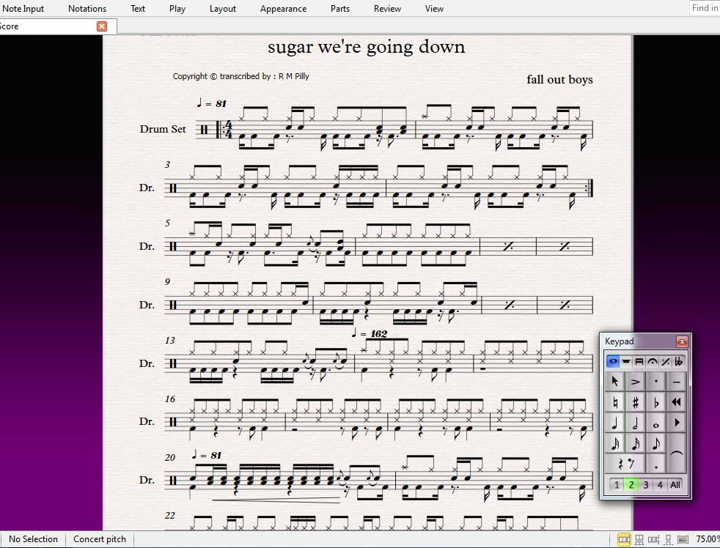Screen dimensions: 720x548
Task: Click the Concert pitch status text
Action: point(99,538)
